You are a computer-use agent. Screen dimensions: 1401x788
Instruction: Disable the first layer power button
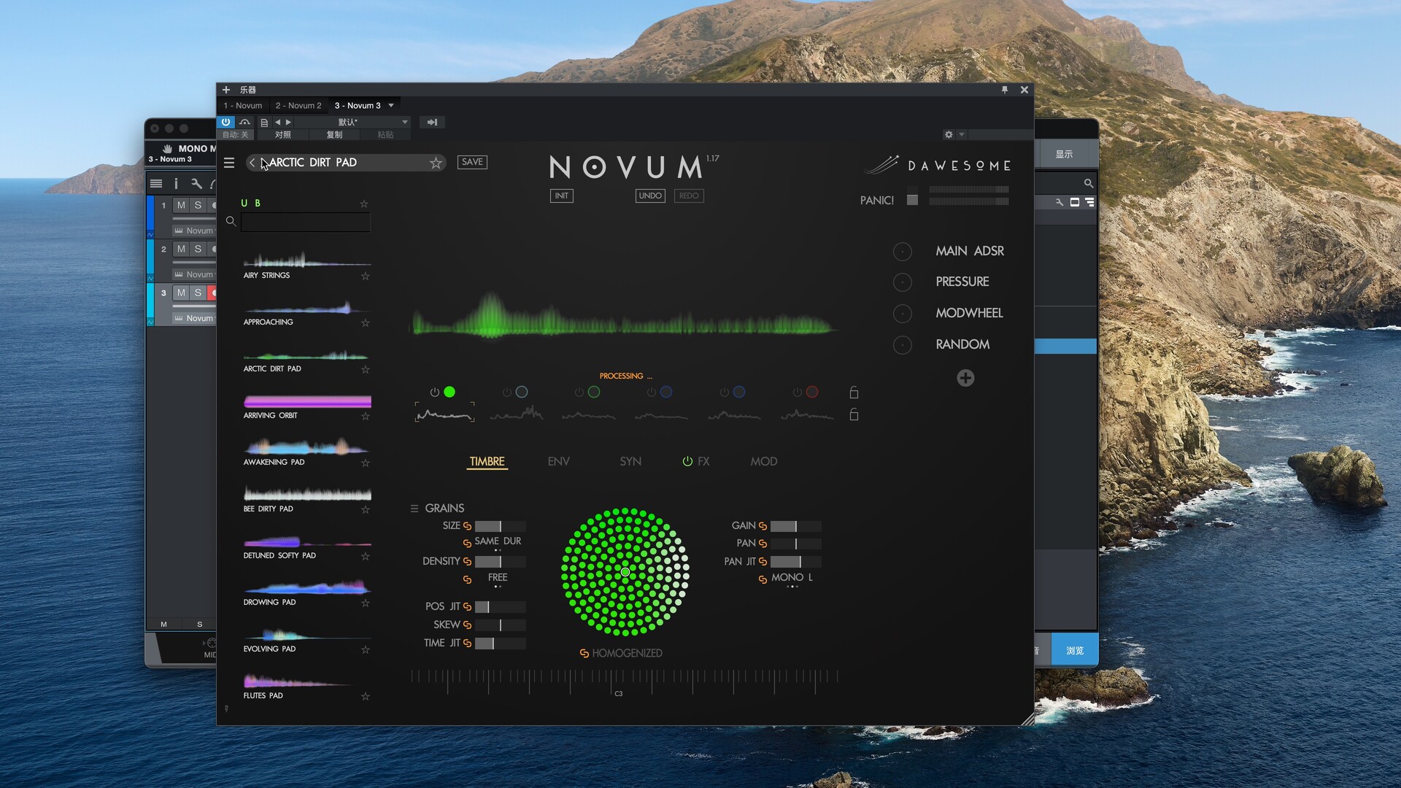(435, 393)
